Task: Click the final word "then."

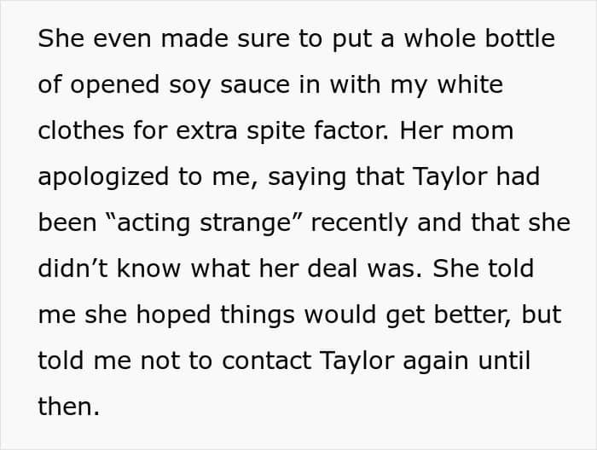Action: pos(68,406)
